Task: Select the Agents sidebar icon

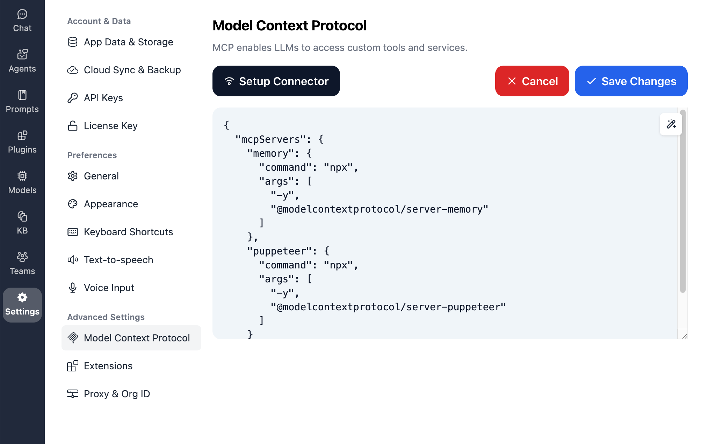Action: pos(22,60)
